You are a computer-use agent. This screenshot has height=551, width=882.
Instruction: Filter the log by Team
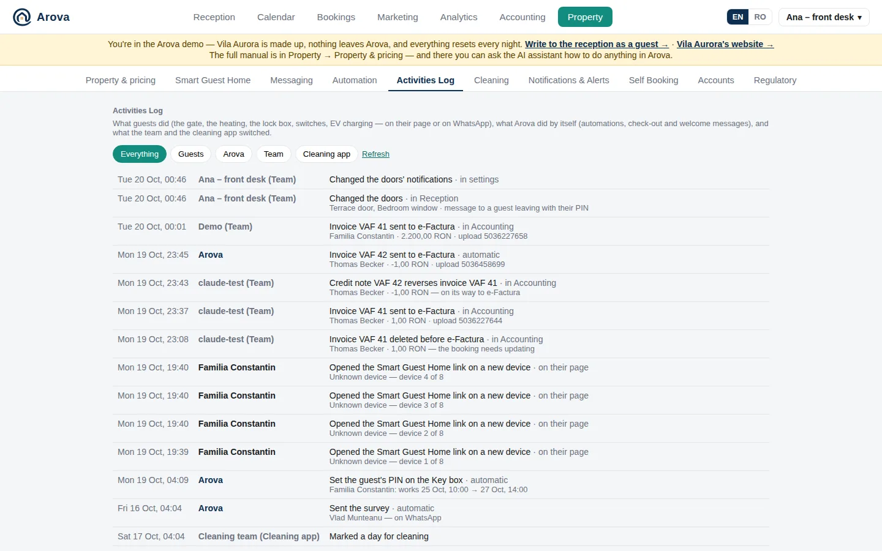[x=273, y=154]
